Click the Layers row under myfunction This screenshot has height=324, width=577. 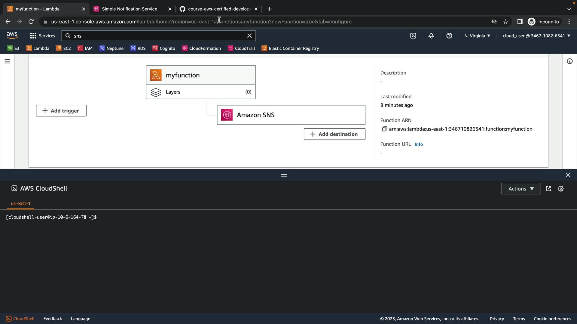[x=201, y=92]
